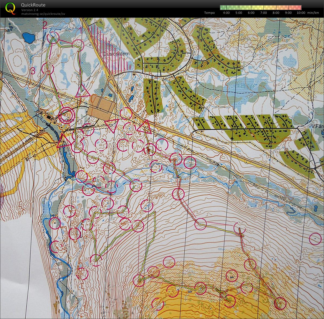324x319 pixels.
Task: Click control number 3 on the map
Action: click(33, 71)
